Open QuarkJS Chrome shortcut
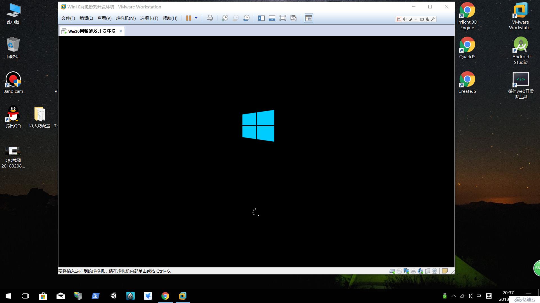Viewport: 540px width, 303px height. (467, 48)
